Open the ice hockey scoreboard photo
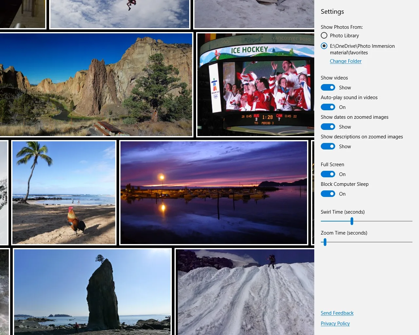 [256, 85]
